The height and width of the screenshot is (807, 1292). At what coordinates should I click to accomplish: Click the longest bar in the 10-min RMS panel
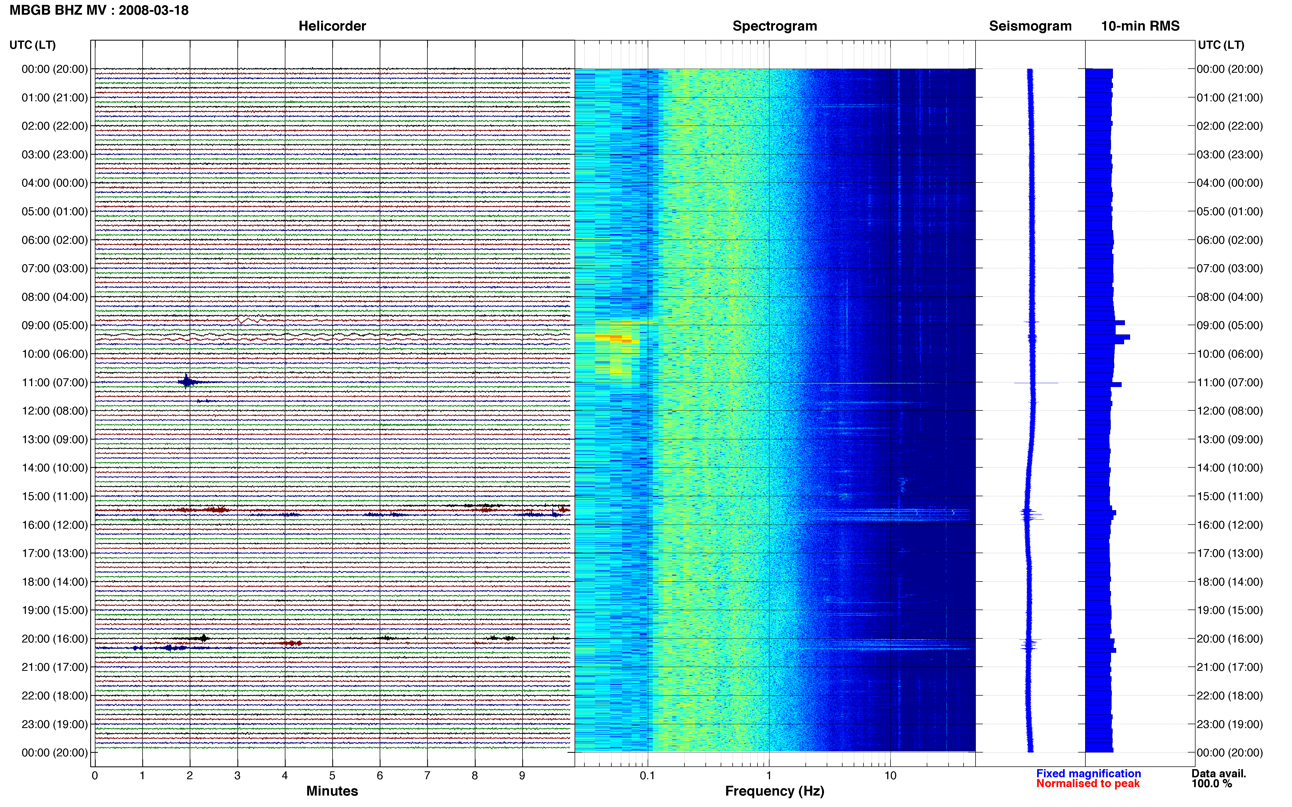click(x=1108, y=337)
